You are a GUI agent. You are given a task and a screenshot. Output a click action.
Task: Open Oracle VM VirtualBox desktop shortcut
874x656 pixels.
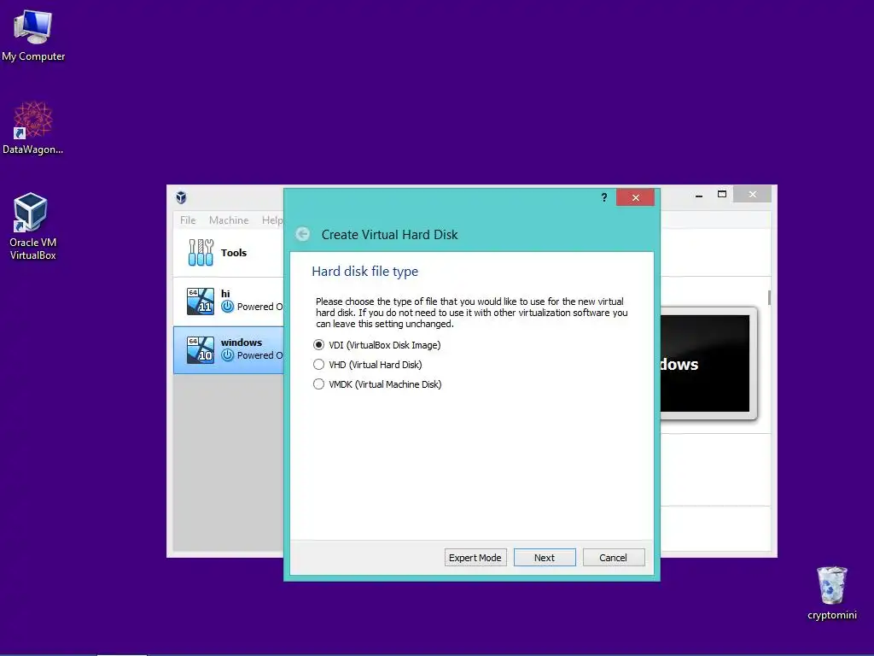point(32,225)
